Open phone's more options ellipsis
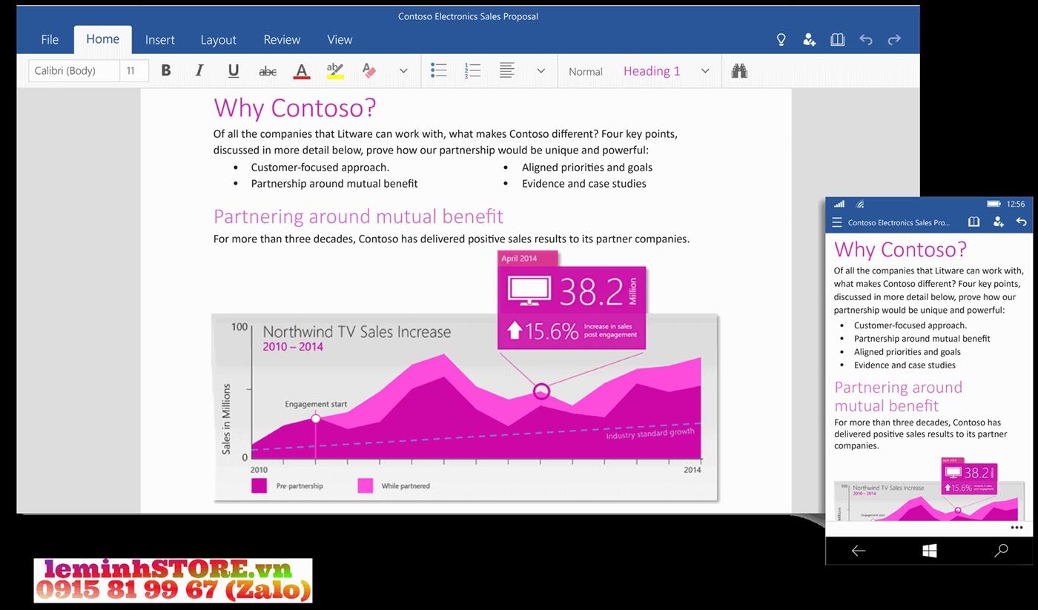 [1016, 528]
